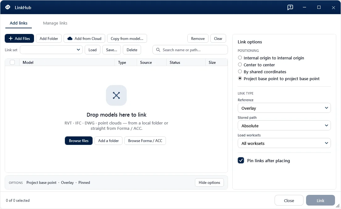Delete the selected link set
Image resolution: width=341 pixels, height=209 pixels.
click(132, 50)
